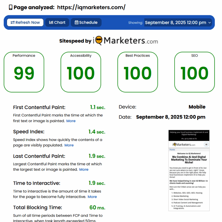222x222 pixels.
Task: Click the mobile phone icon beside Page analyzed
Action: pos(11,7)
